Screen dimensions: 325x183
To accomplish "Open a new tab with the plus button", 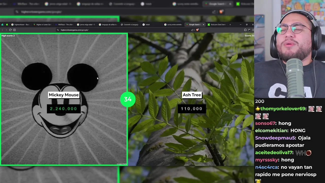I will (230, 25).
